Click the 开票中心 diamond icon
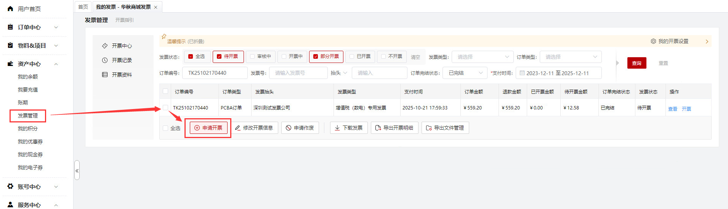 105,46
